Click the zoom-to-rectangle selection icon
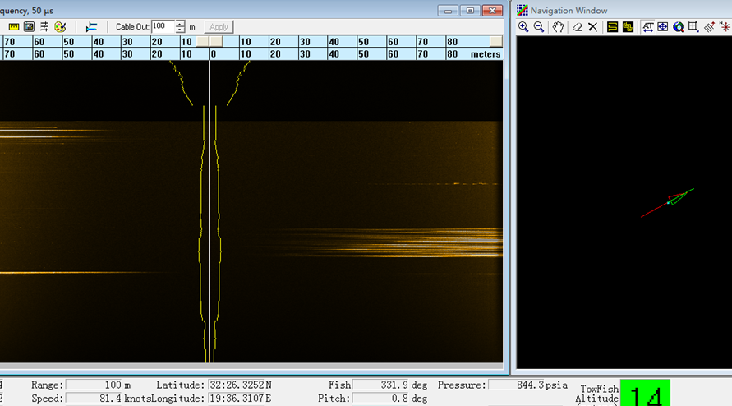The image size is (732, 406). (x=693, y=27)
